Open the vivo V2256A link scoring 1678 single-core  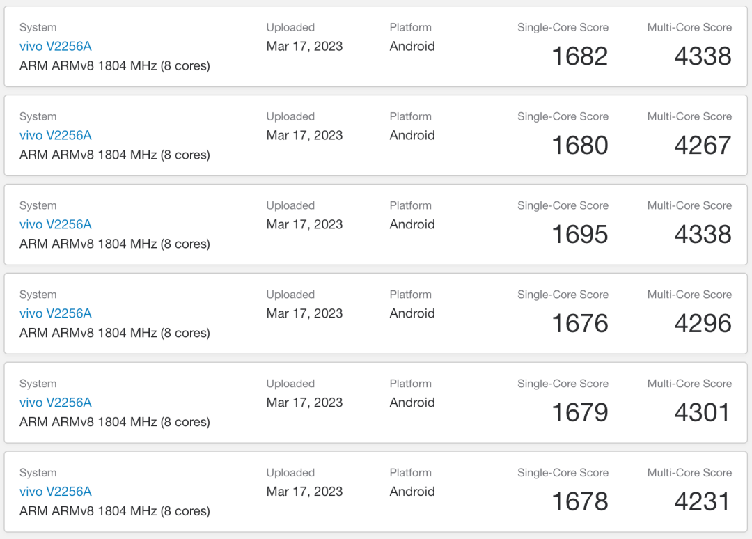(56, 492)
